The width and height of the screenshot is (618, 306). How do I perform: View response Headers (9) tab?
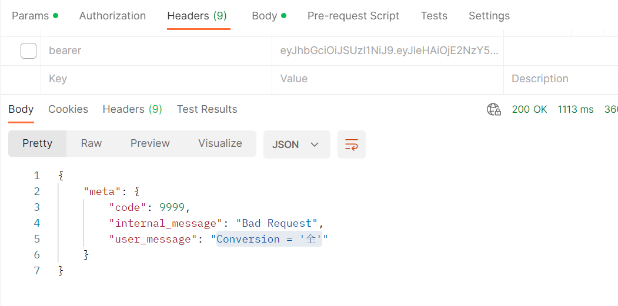pos(132,109)
